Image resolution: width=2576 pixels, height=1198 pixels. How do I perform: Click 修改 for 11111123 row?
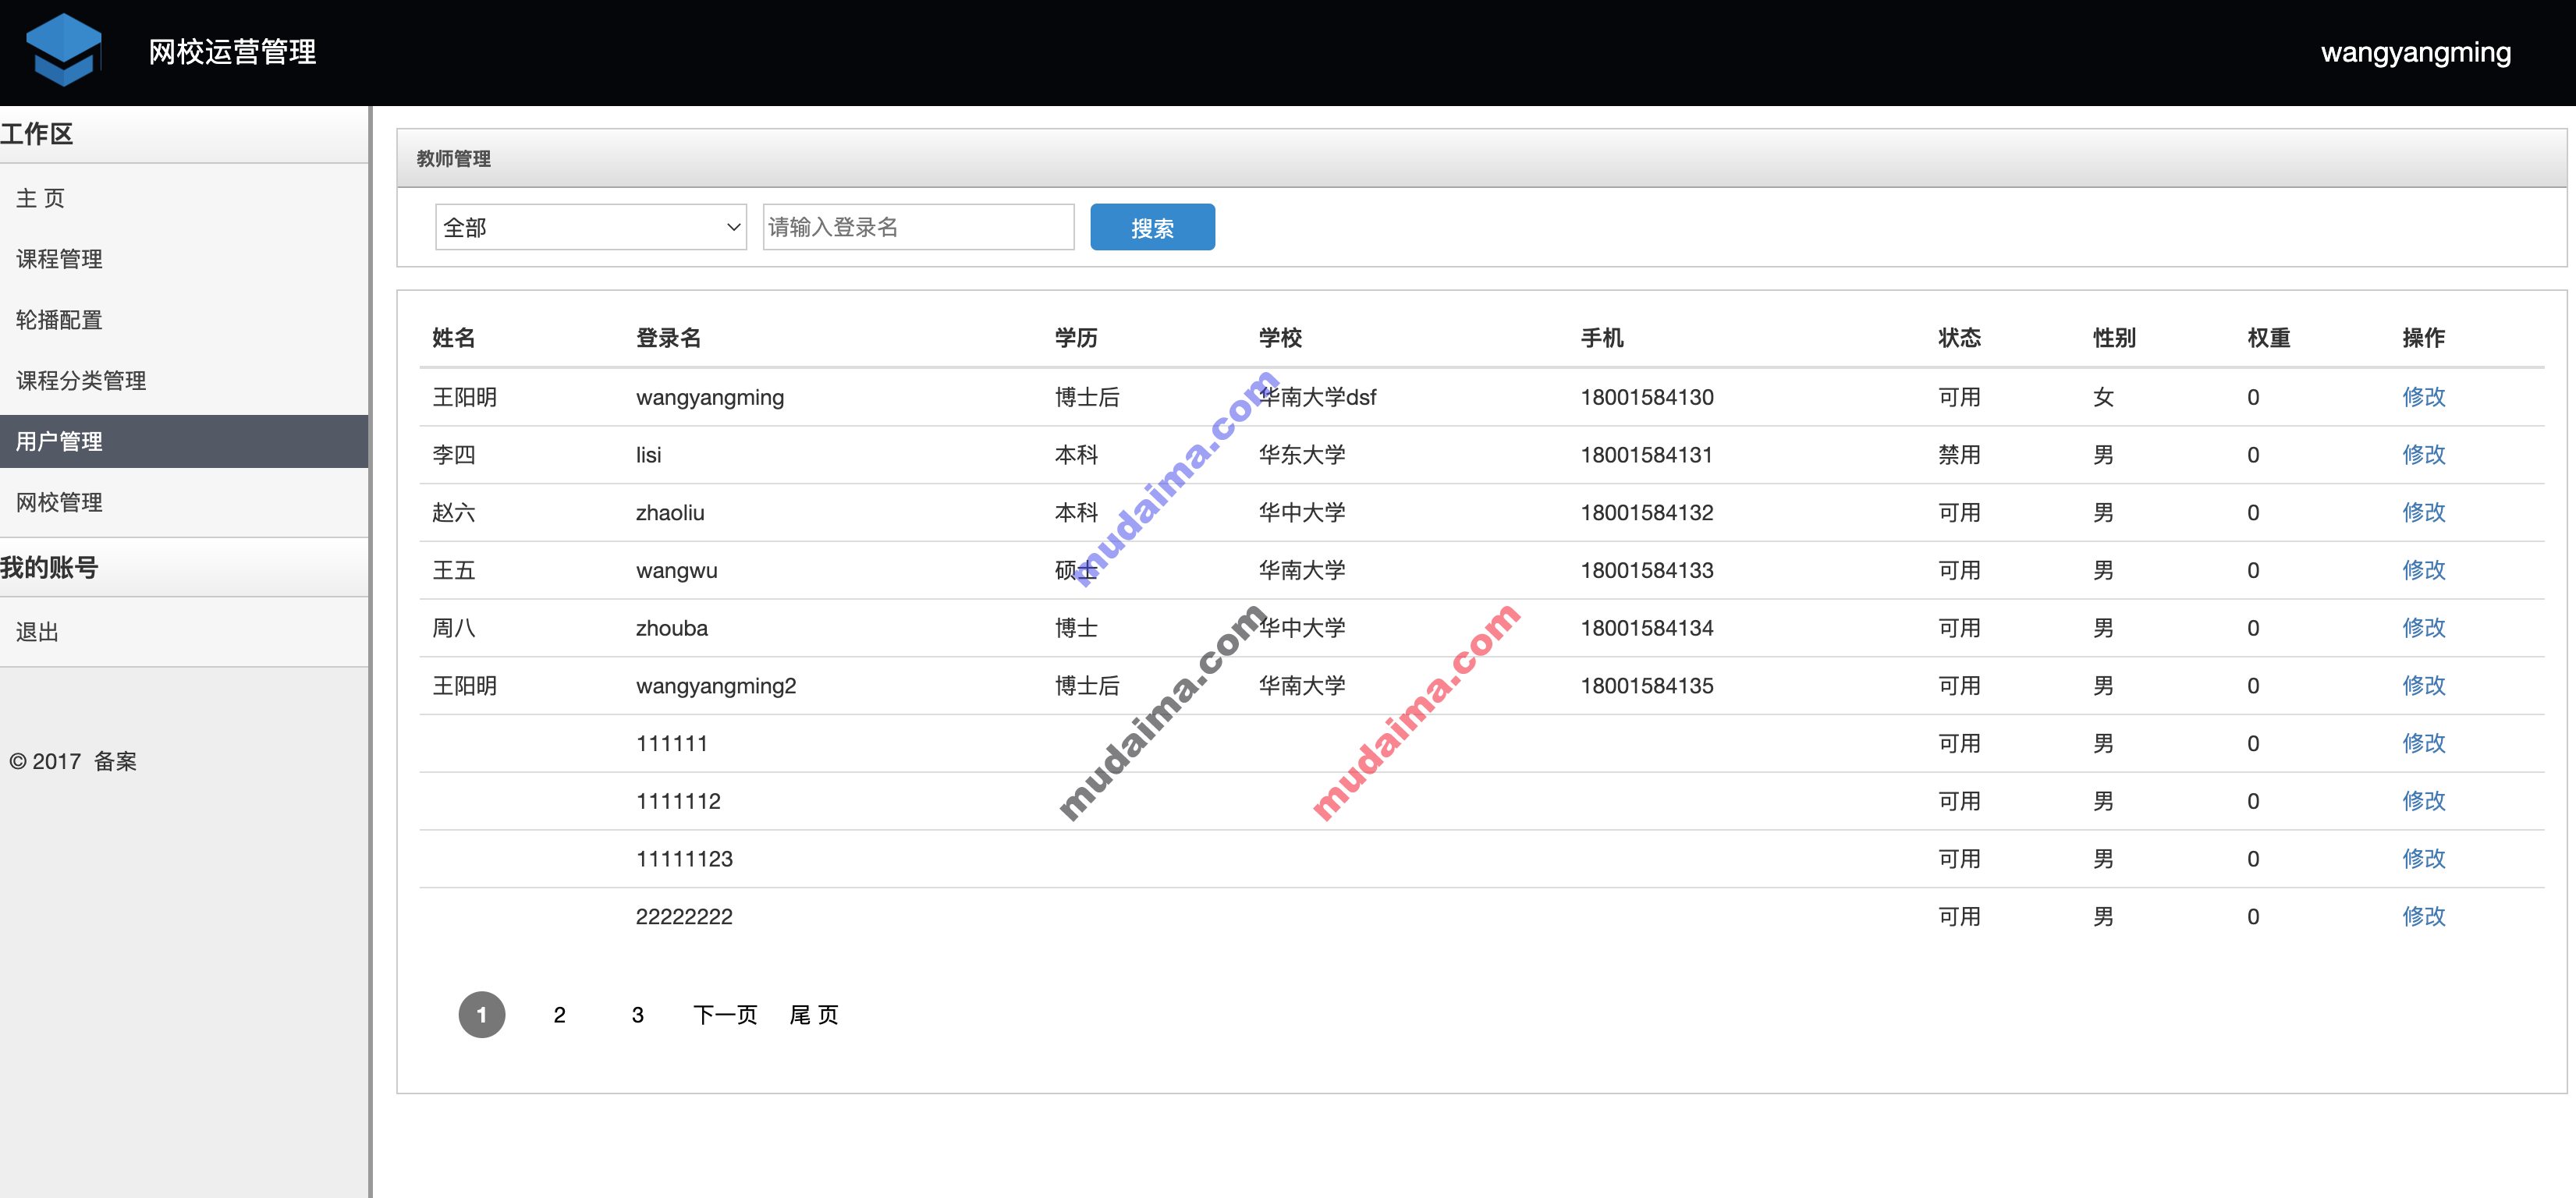tap(2423, 859)
